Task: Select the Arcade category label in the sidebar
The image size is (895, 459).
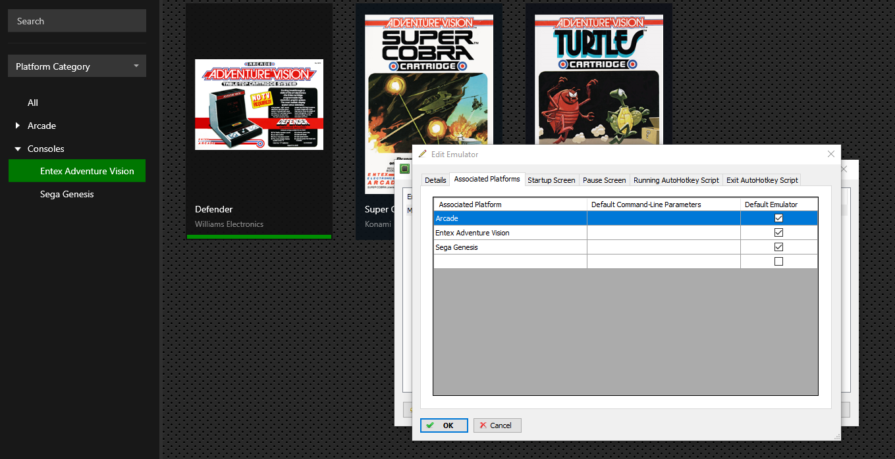Action: tap(41, 126)
